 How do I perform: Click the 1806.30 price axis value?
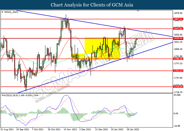[x=178, y=49]
